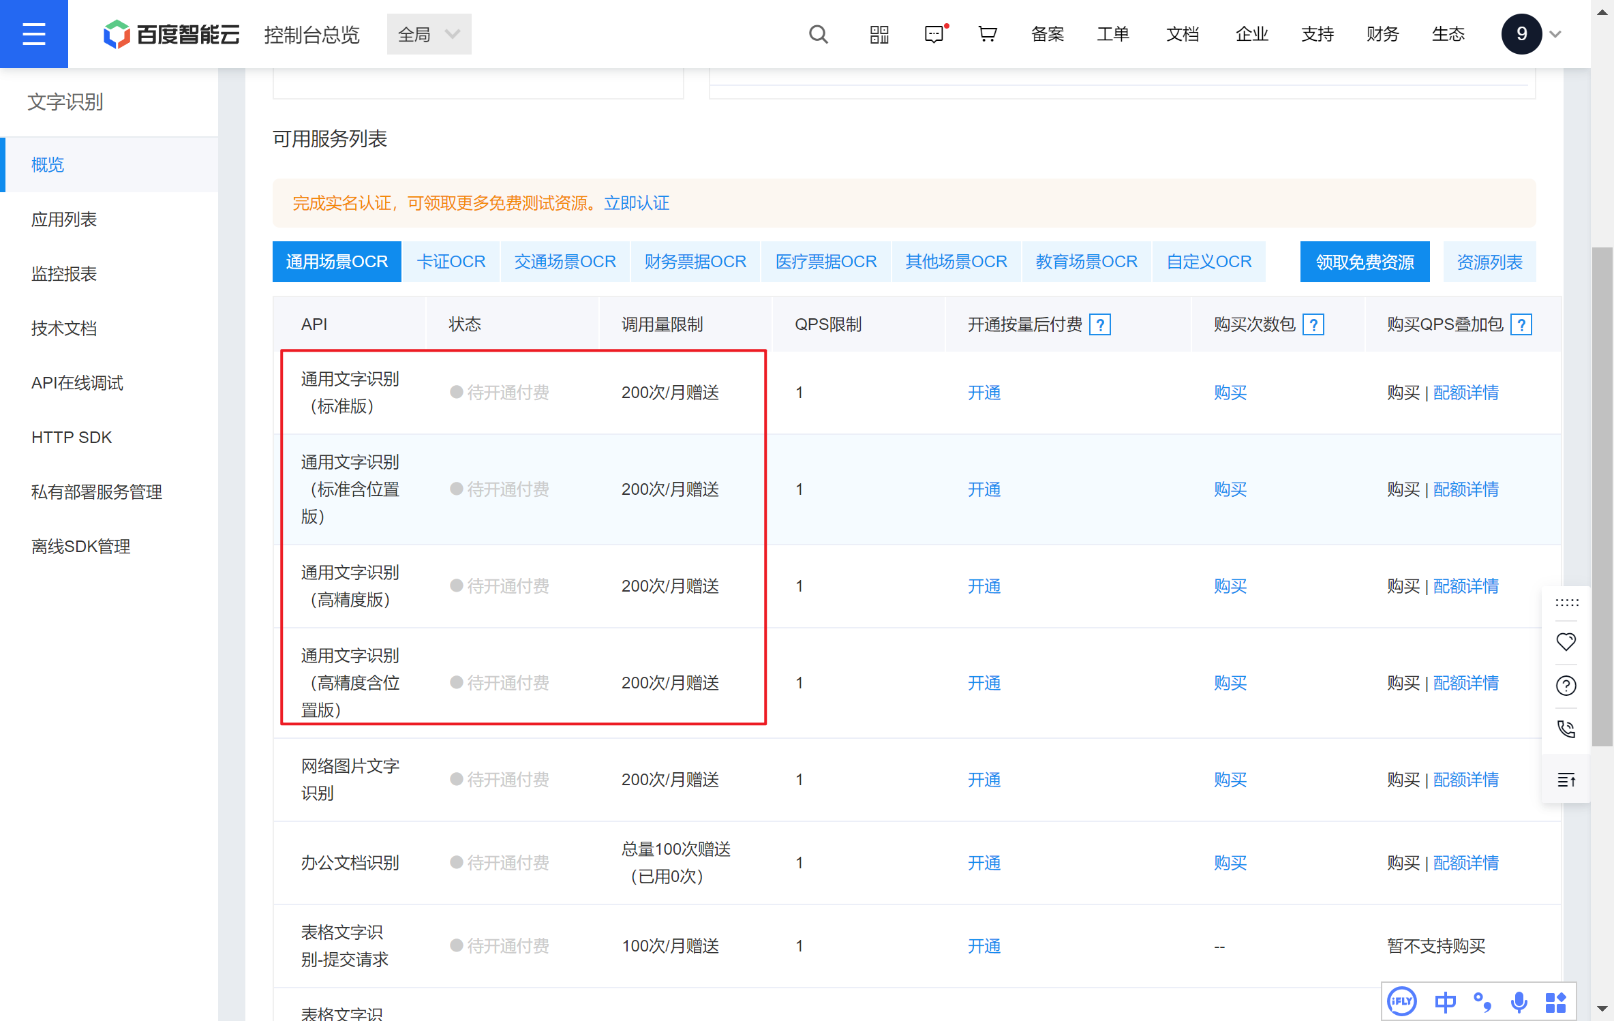Viewport: 1614px width, 1021px height.
Task: Switch to the 财务票据OCR tab
Action: (x=695, y=262)
